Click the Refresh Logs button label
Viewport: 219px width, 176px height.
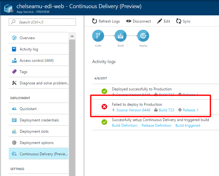[109, 21]
